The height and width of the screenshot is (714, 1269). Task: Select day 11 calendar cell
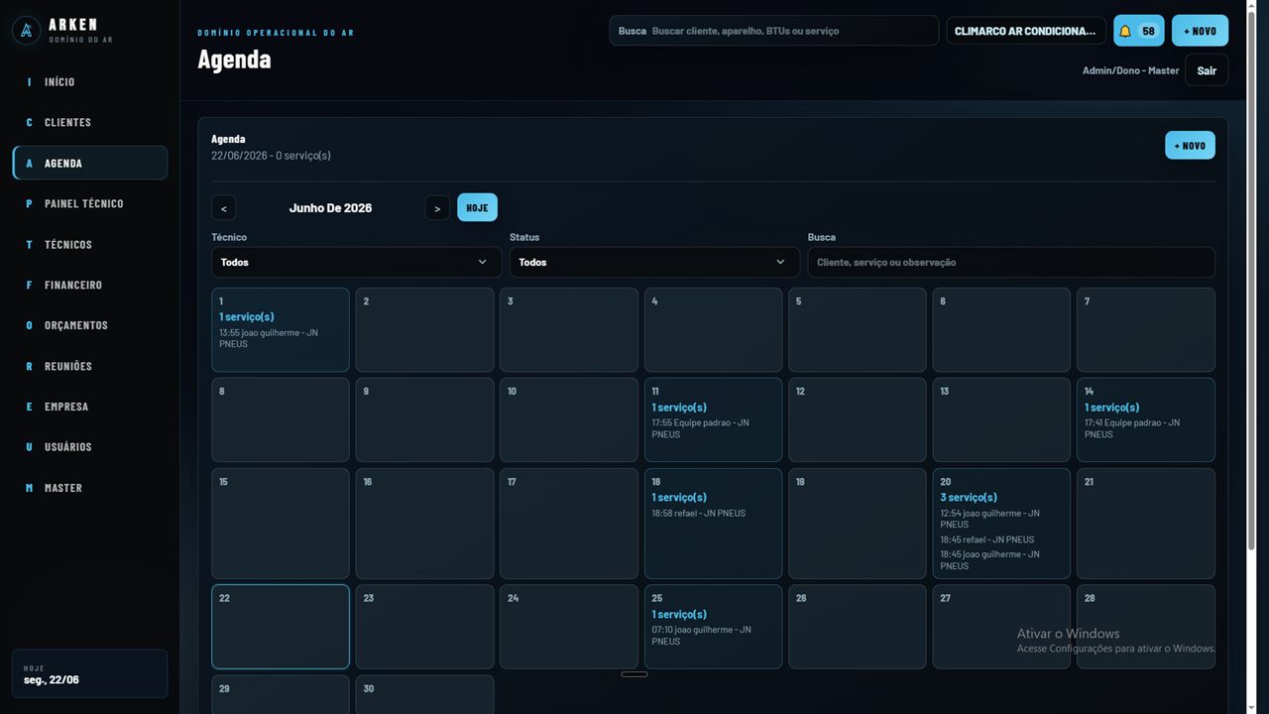coord(713,419)
